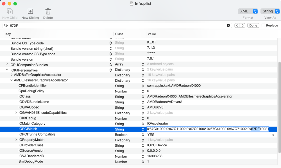Image resolution: width=281 pixels, height=168 pixels.
Task: Change class type of IOVARendererID
Action: coord(143,156)
